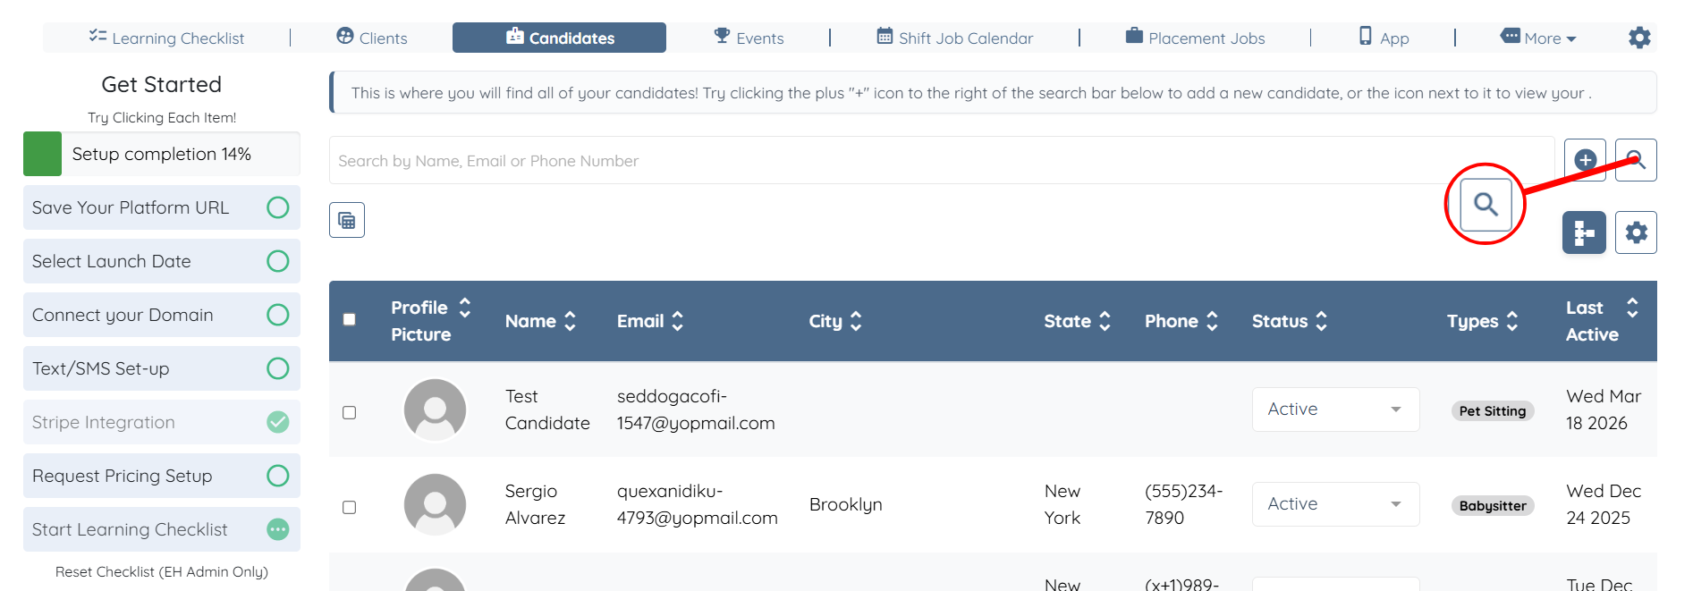Switch to the Clients tab
Image resolution: width=1693 pixels, height=591 pixels.
pos(371,38)
